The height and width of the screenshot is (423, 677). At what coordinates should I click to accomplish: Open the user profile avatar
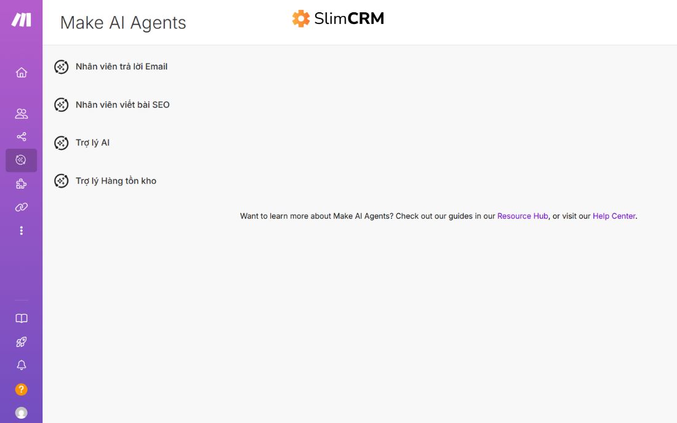coord(21,413)
